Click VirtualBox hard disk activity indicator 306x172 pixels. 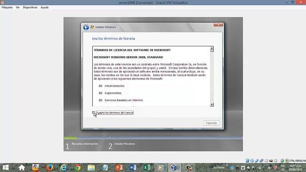tap(247, 161)
